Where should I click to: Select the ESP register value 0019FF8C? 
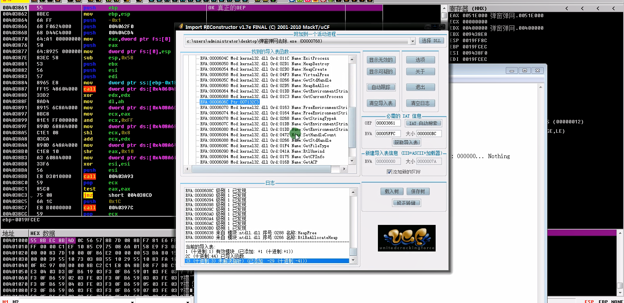coord(475,41)
